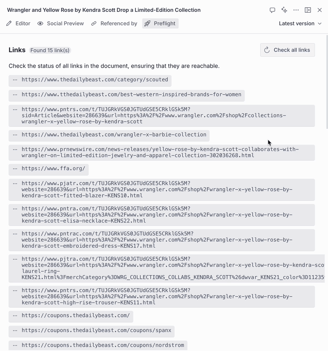
Task: Expand options for the scouted category link
Action: click(15, 80)
